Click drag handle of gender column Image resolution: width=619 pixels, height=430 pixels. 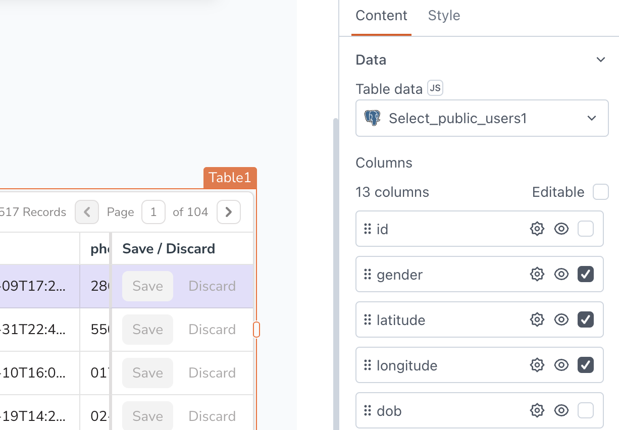(x=368, y=275)
